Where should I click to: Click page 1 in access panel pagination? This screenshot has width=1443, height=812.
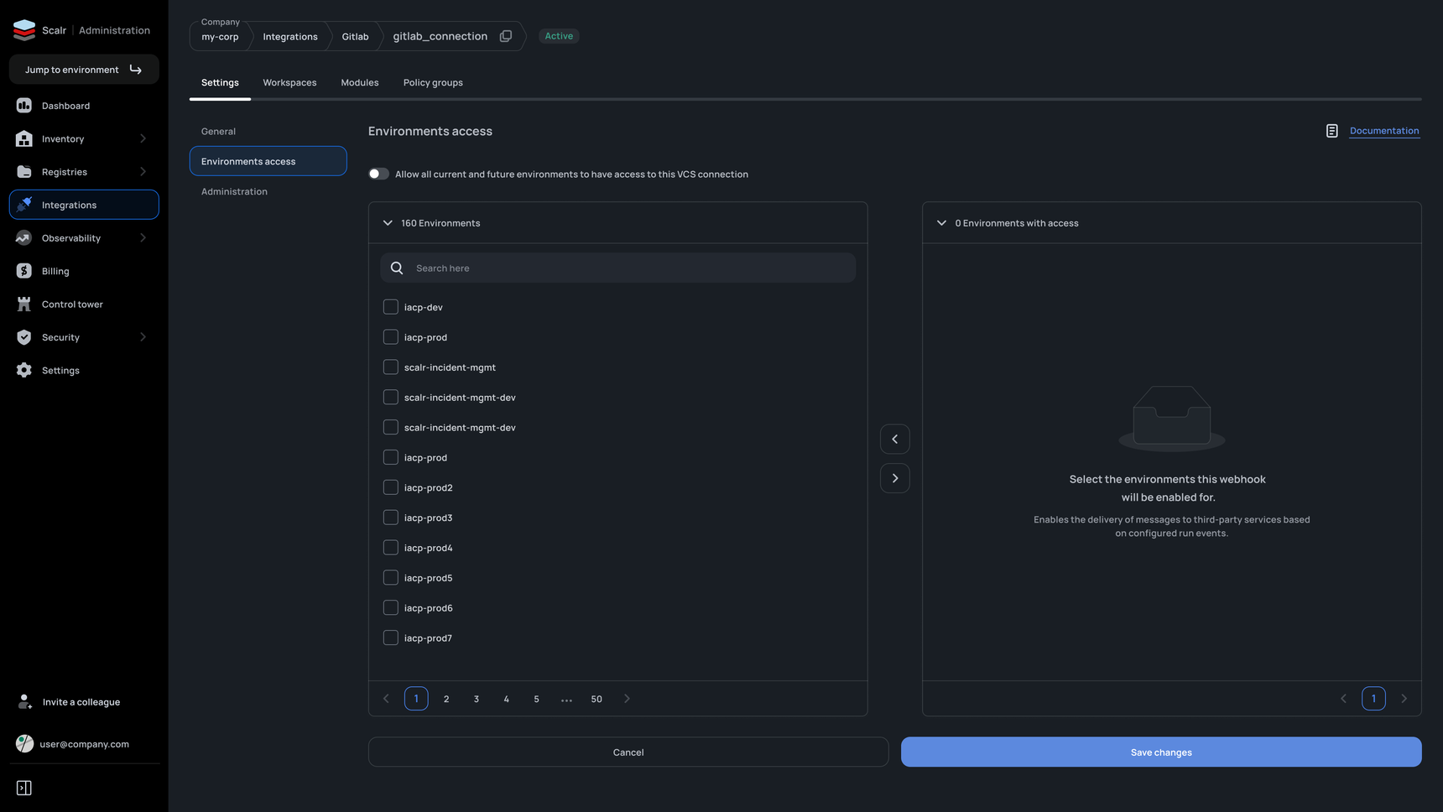[x=1373, y=699]
